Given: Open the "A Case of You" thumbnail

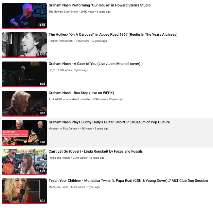Looking at the screenshot, I should pos(24,74).
